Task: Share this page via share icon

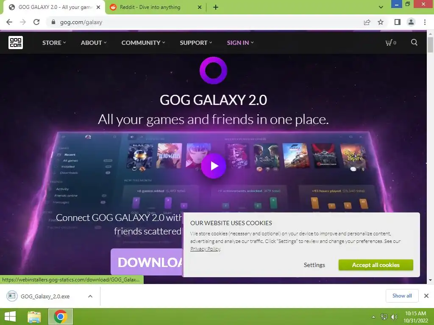Action: coord(367,22)
